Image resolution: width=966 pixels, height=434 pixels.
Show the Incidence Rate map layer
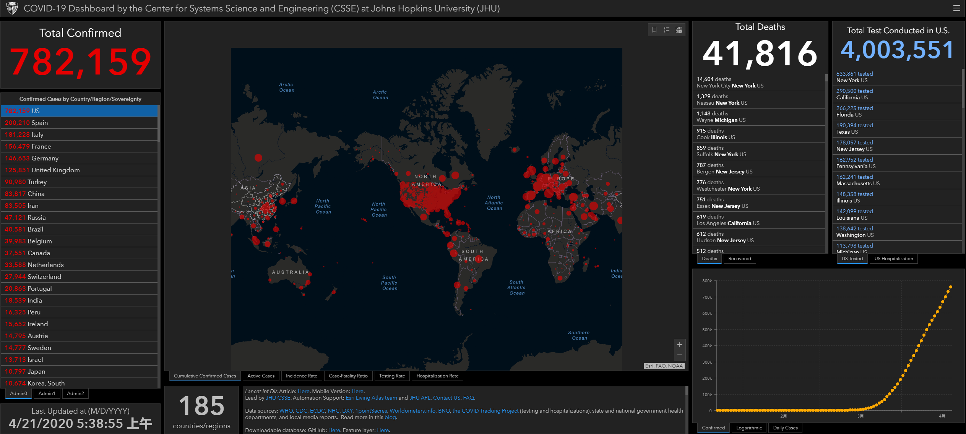point(301,376)
